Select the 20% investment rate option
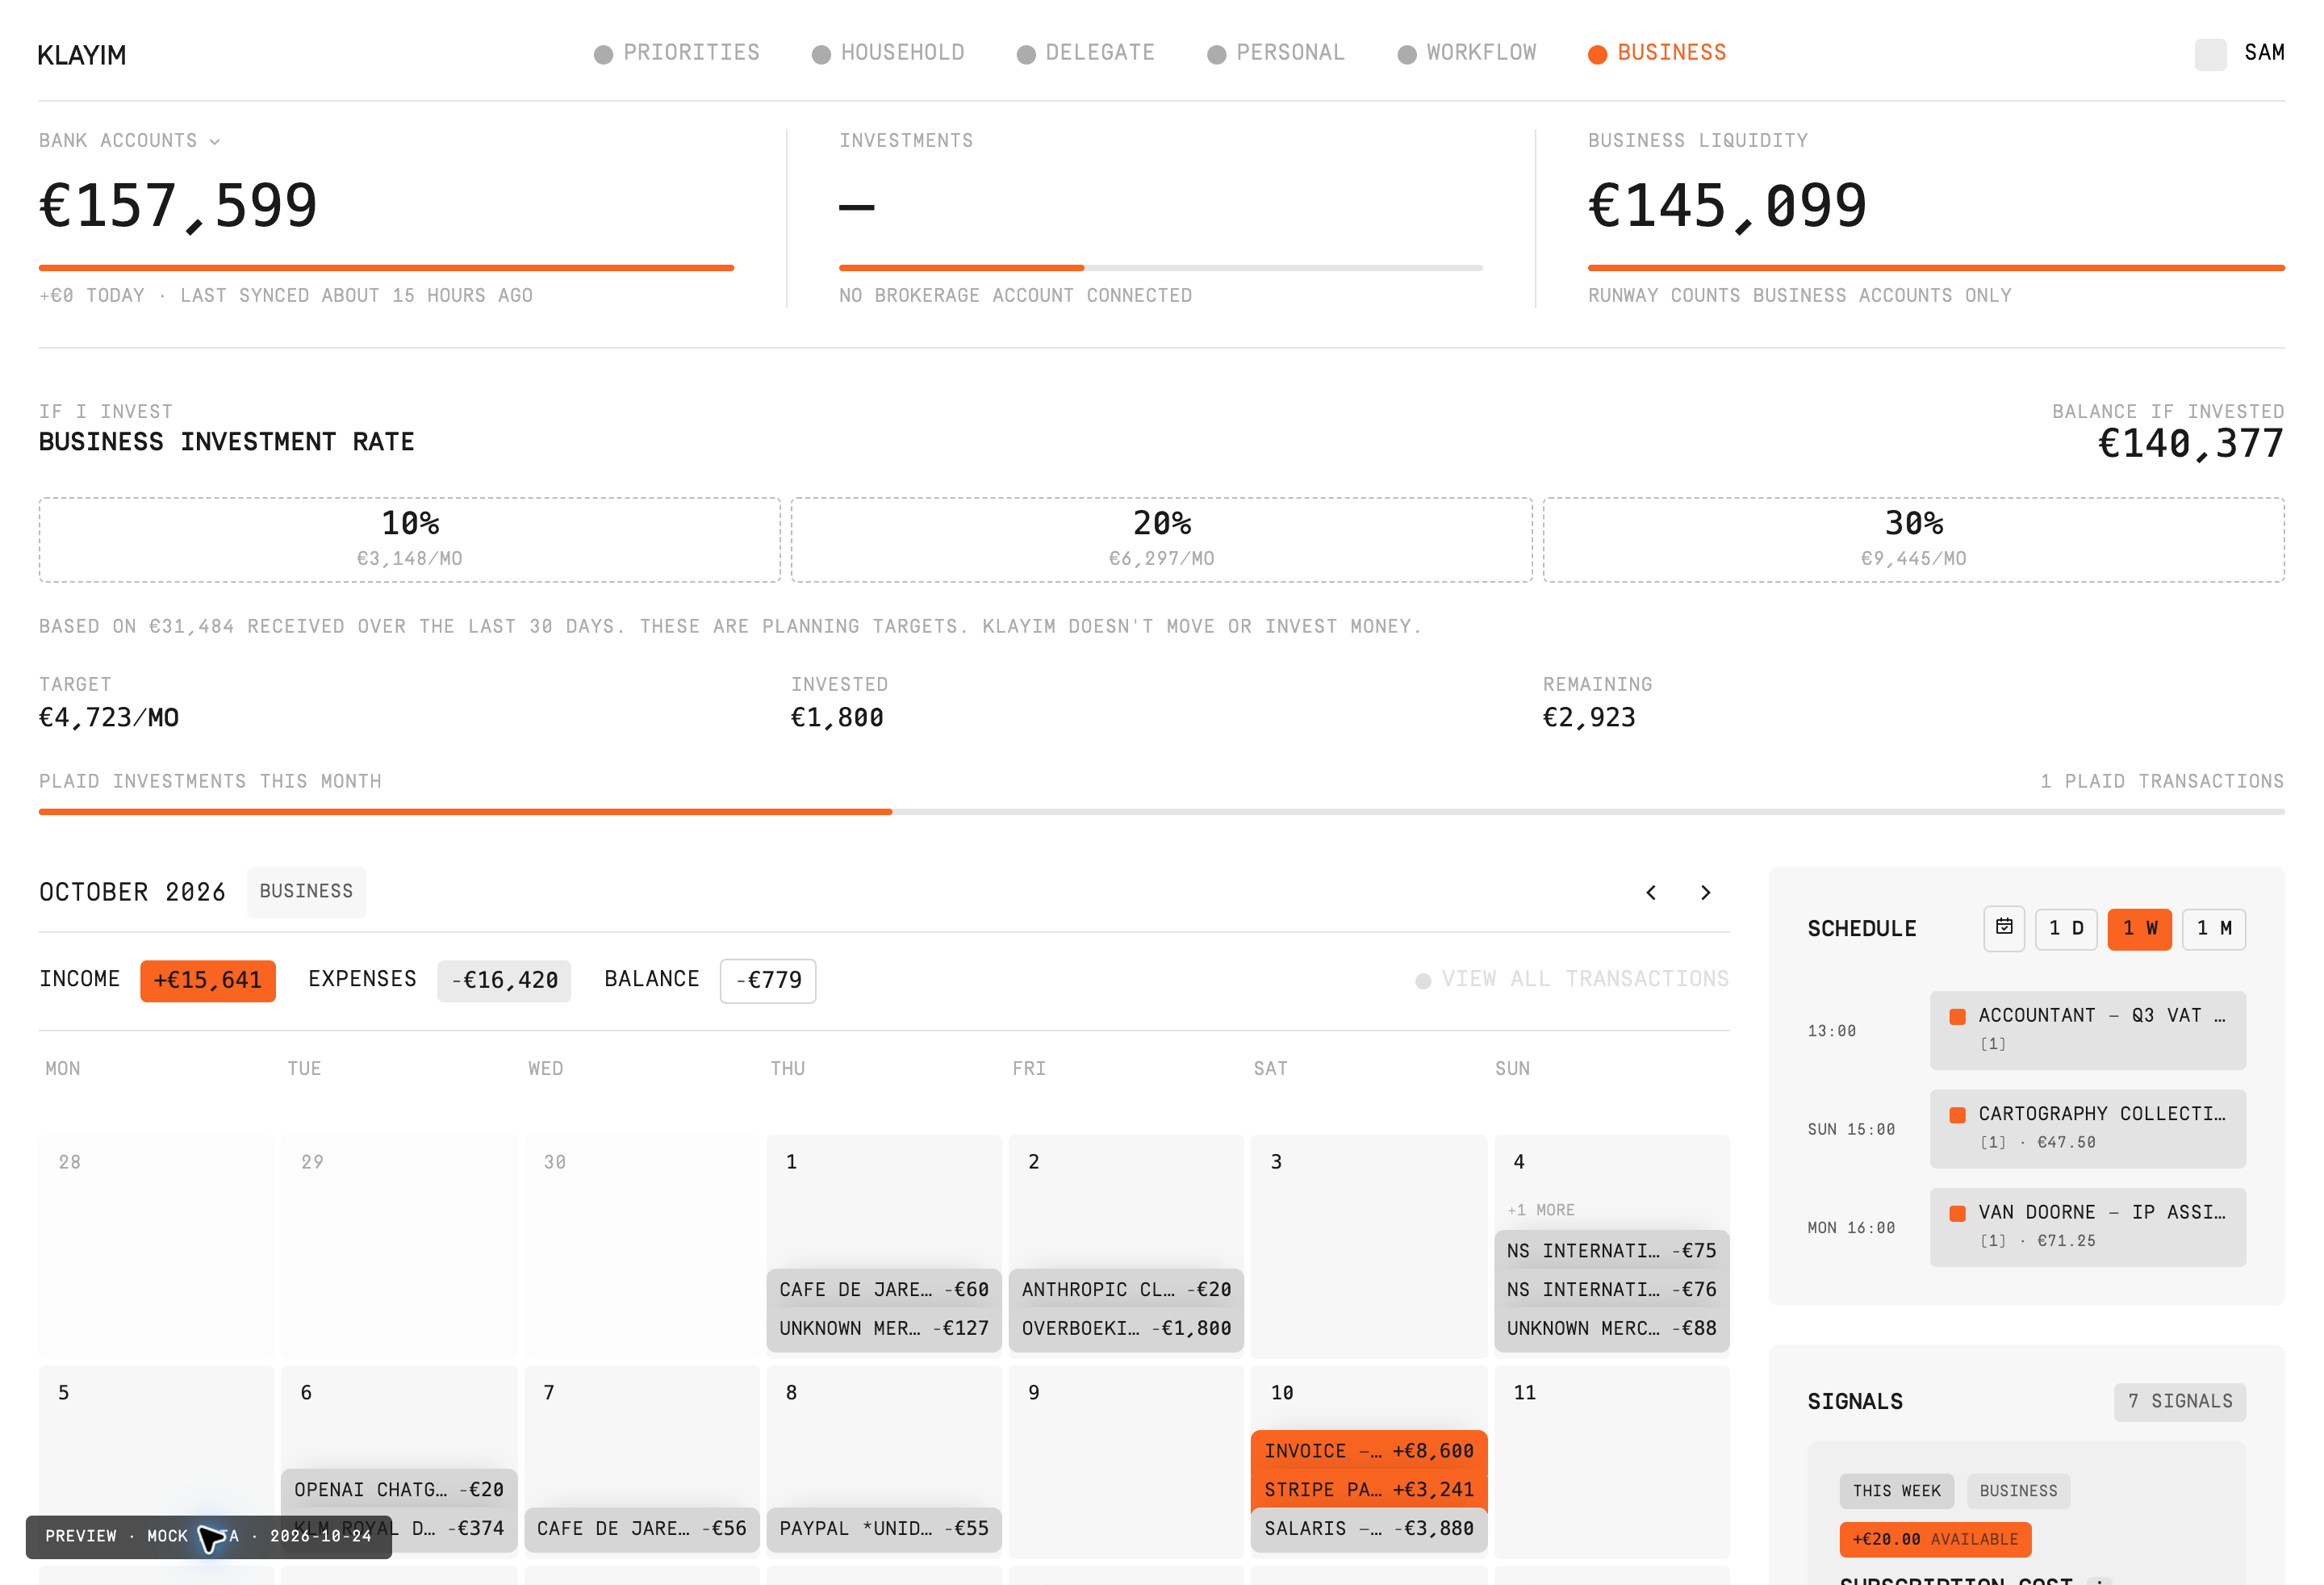 click(1161, 540)
